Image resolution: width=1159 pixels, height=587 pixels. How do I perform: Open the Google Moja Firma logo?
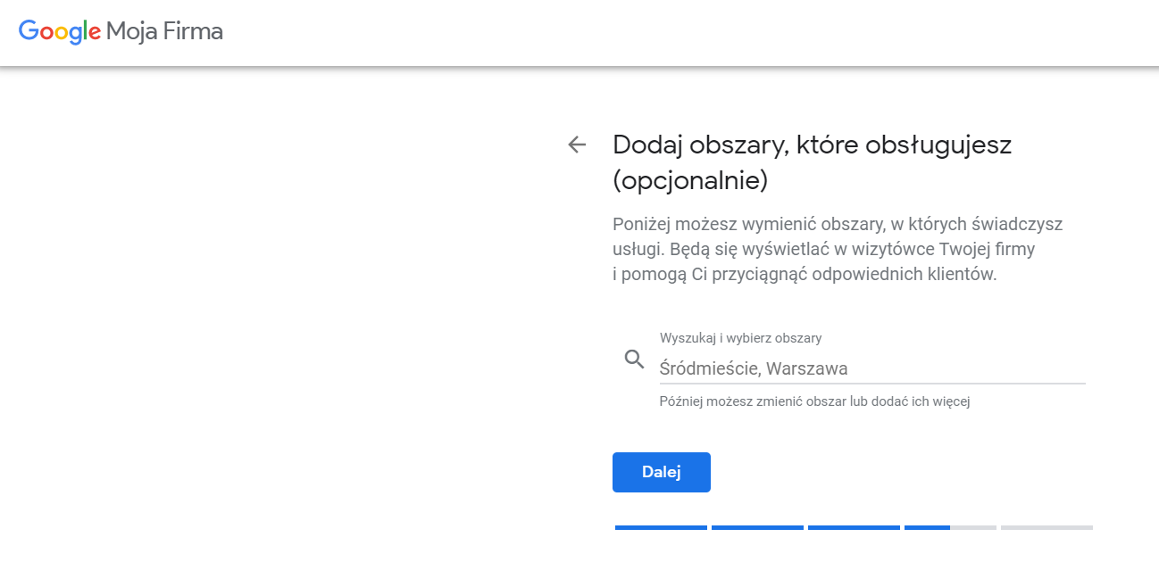point(121,32)
